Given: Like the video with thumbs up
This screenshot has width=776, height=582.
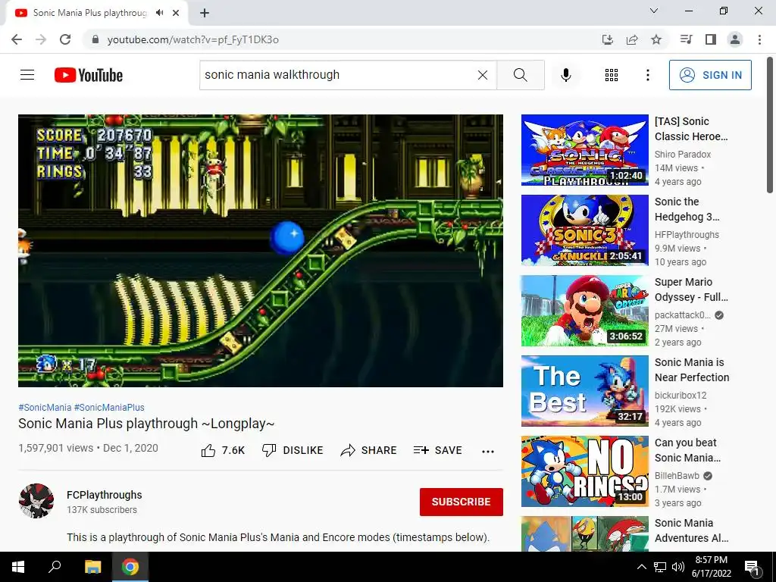Looking at the screenshot, I should [x=223, y=450].
